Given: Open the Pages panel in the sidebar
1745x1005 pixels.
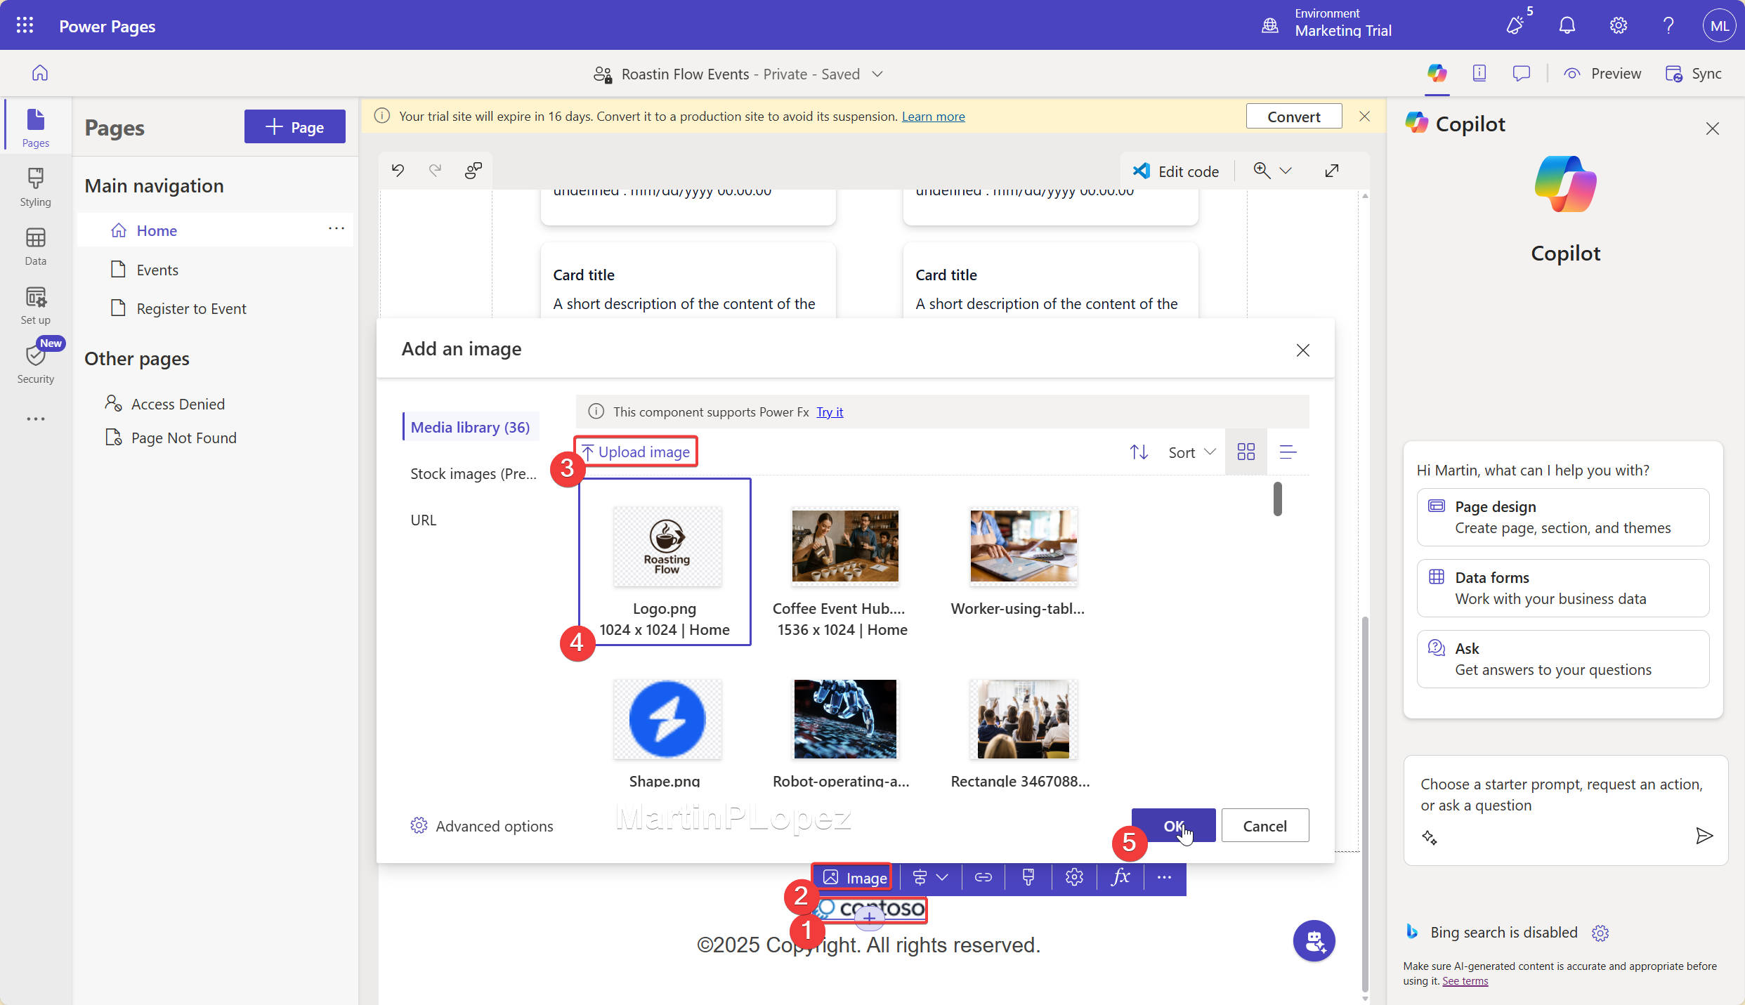Looking at the screenshot, I should [35, 125].
